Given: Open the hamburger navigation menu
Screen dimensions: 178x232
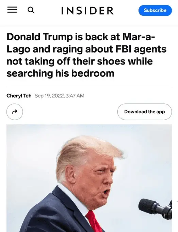Looking at the screenshot, I should [12, 10].
